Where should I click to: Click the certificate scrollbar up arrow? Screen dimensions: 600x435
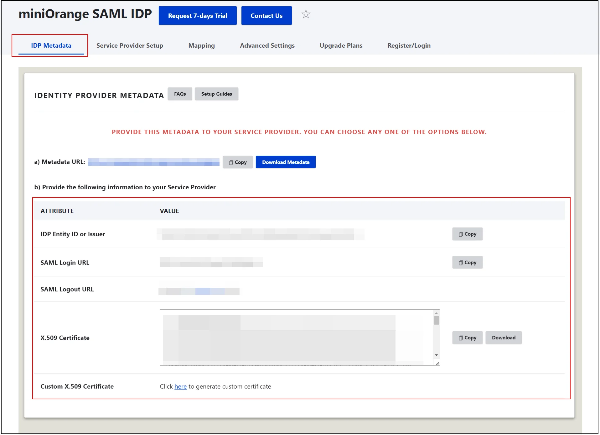436,313
